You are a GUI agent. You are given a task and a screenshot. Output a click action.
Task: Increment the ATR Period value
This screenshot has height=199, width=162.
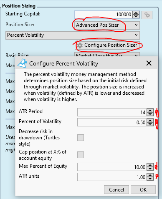click(150, 111)
